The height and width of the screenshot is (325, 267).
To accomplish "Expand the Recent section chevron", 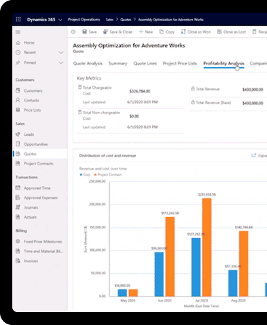I will click(x=61, y=53).
